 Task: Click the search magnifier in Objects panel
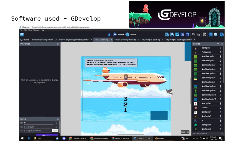(222, 133)
